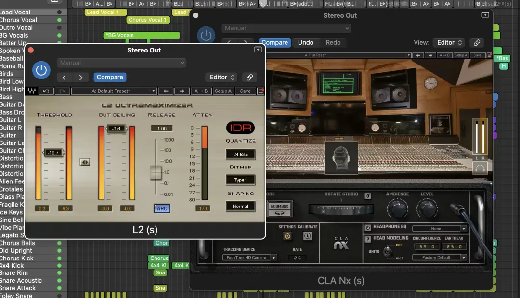Open Dither Type1 selector
This screenshot has height=298, width=520.
click(240, 180)
